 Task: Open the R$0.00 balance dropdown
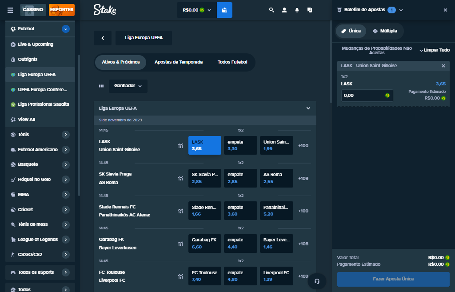(197, 10)
